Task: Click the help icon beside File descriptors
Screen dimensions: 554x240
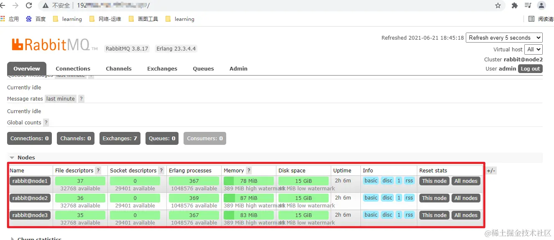Action: point(98,170)
